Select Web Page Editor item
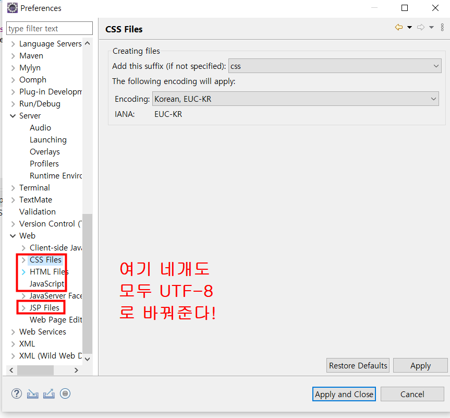Screen dimensions: 450x418 click(x=56, y=320)
